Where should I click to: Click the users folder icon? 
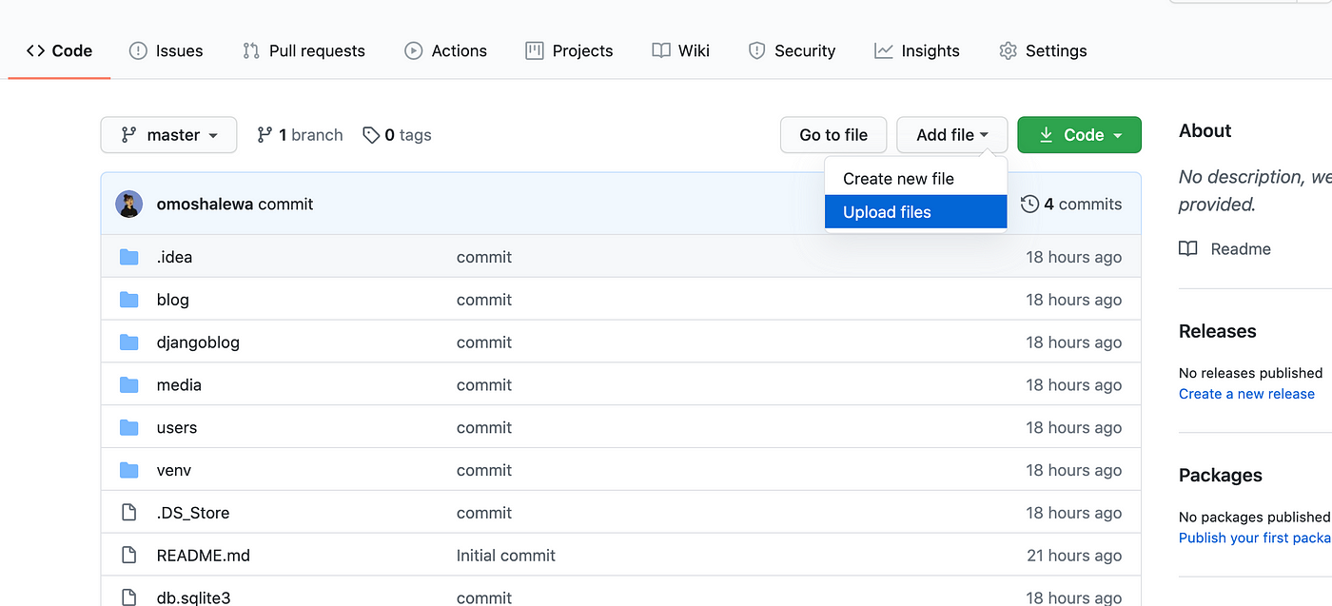(x=129, y=428)
